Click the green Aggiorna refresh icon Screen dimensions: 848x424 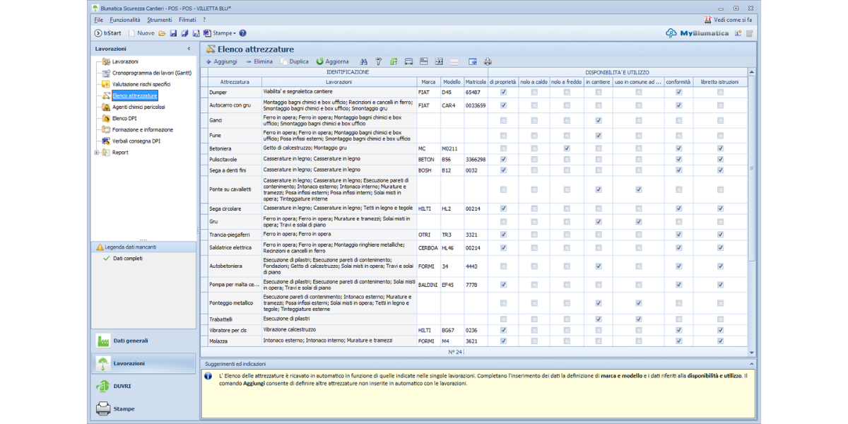click(320, 61)
